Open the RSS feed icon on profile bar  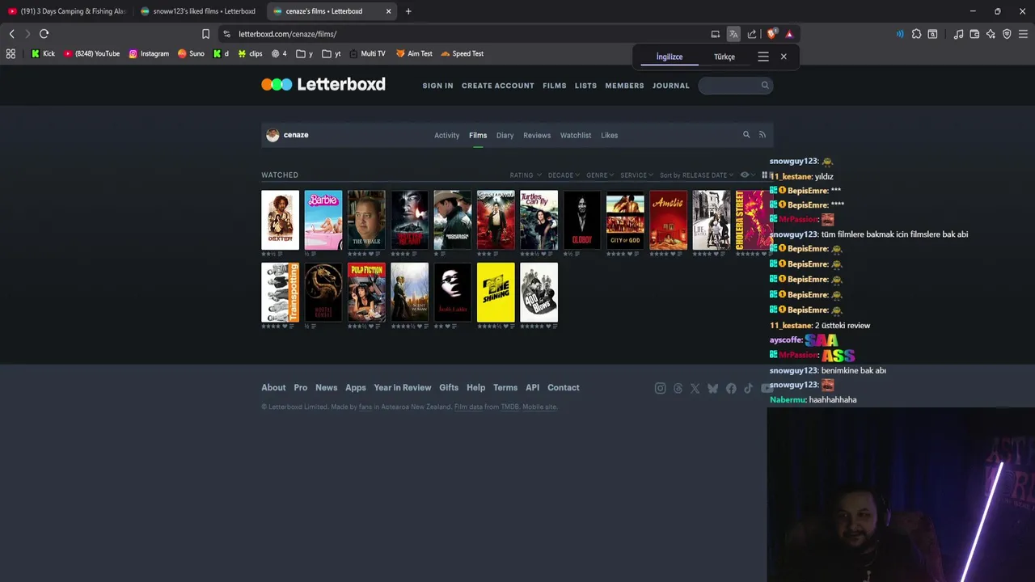coord(762,135)
